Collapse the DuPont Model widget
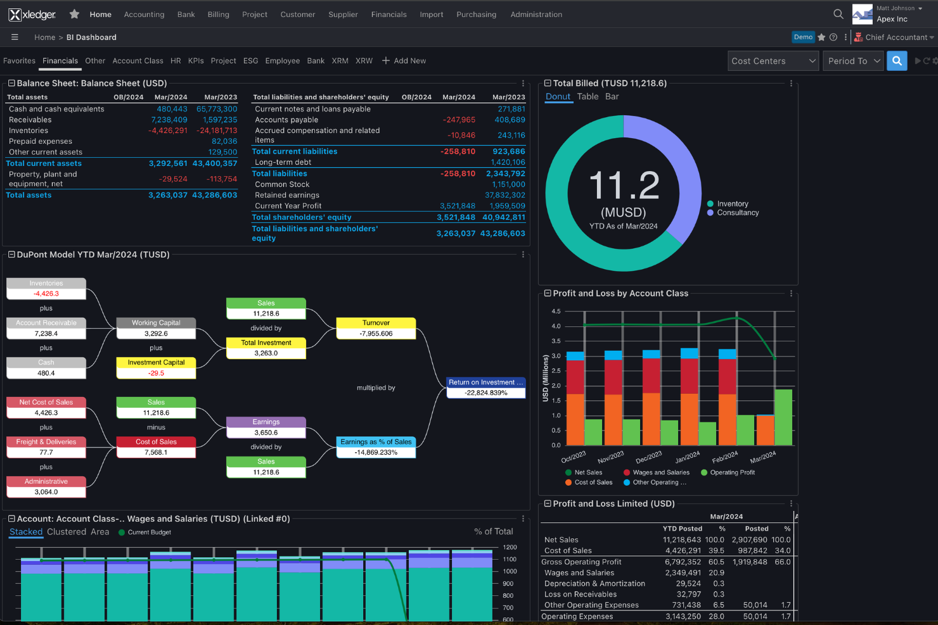Viewport: 938px width, 625px height. (x=10, y=254)
